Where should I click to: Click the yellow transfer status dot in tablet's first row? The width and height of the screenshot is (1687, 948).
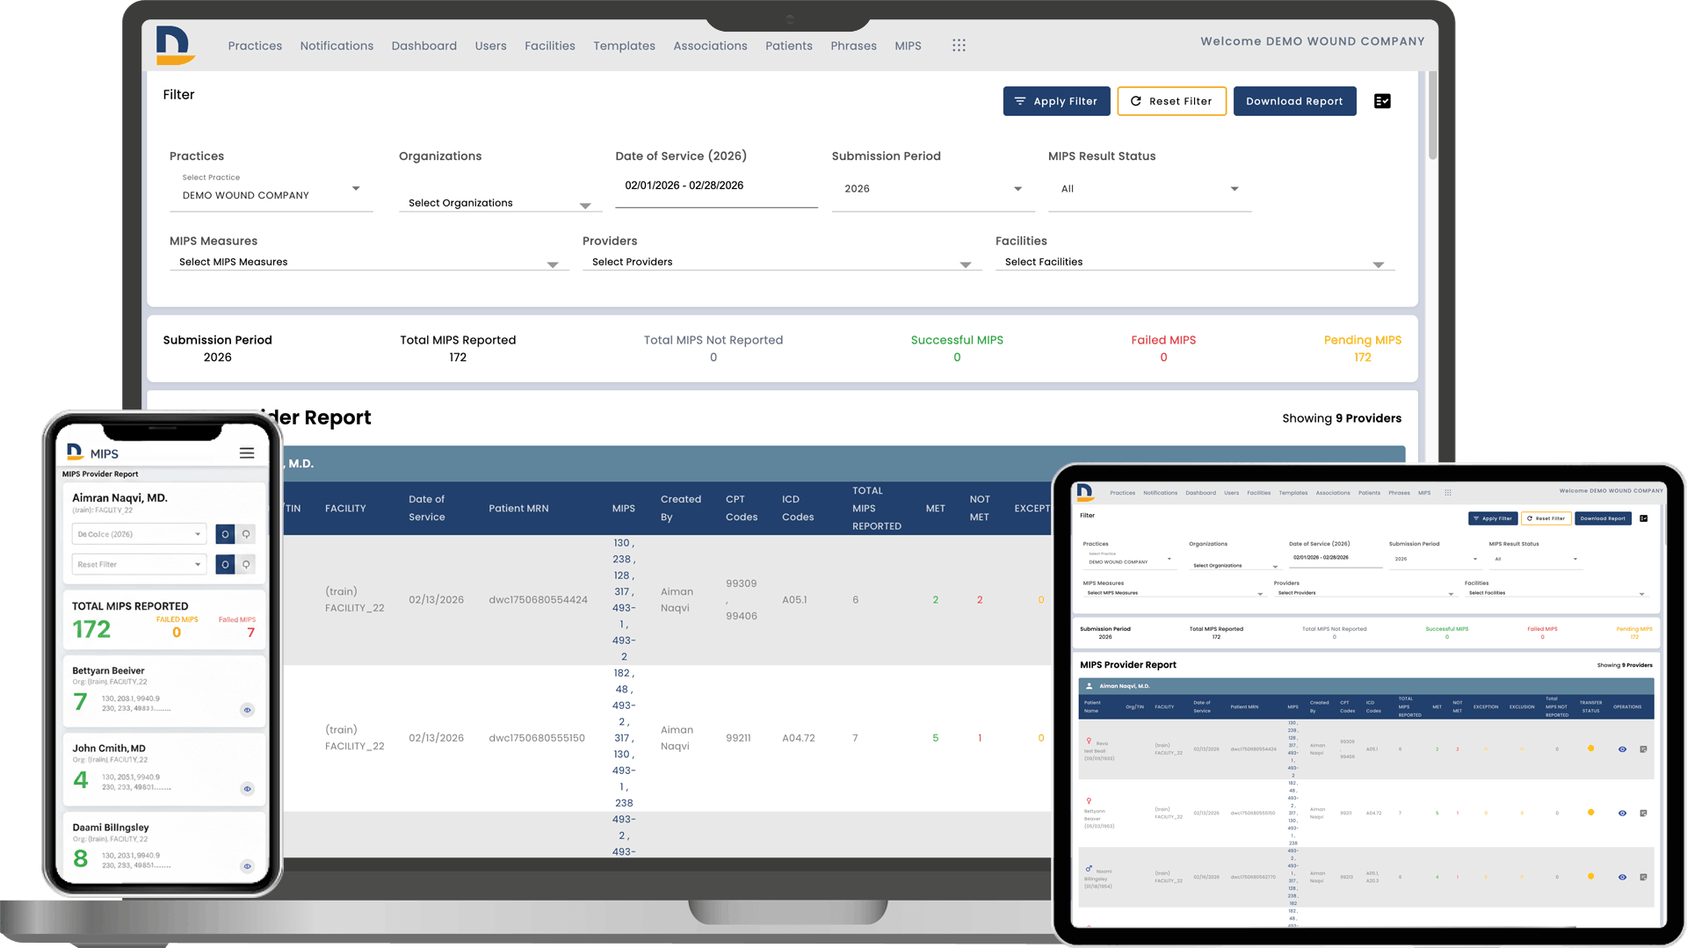[x=1590, y=749]
